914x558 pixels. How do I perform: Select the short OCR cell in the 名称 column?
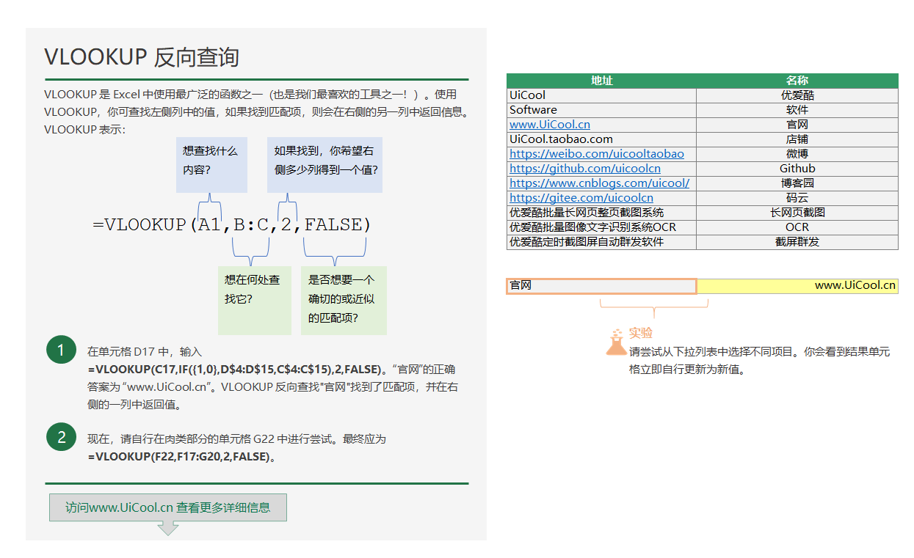(797, 227)
